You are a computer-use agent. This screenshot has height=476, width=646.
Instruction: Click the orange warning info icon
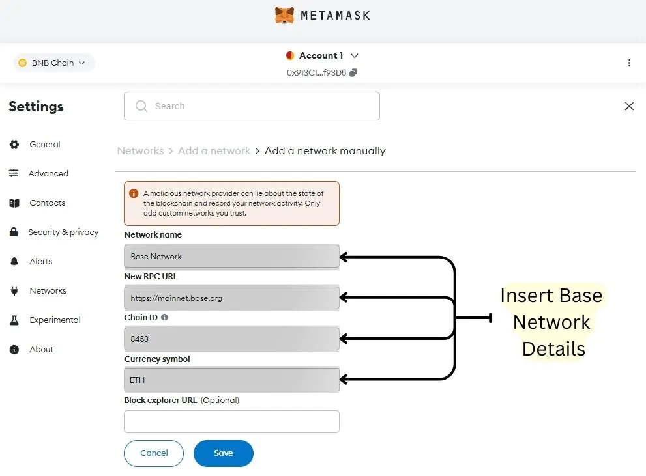click(x=134, y=193)
